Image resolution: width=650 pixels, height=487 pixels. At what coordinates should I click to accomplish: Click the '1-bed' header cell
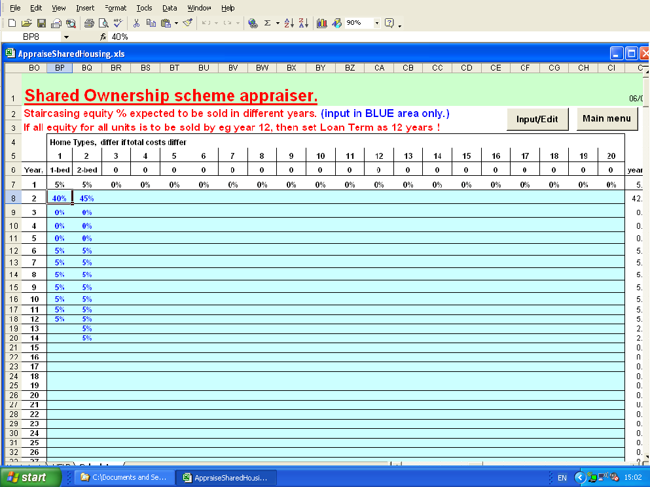click(x=60, y=170)
